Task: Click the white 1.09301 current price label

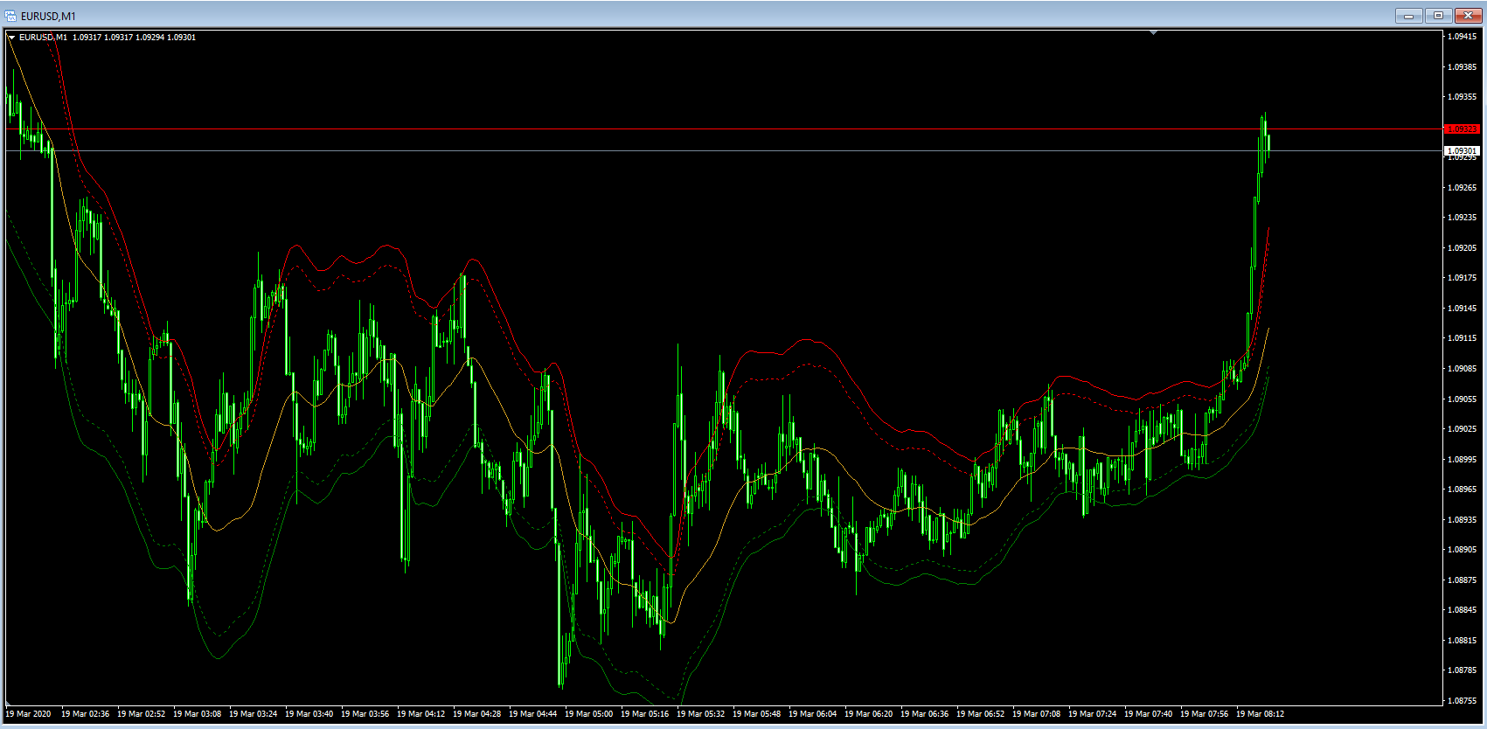Action: [1463, 151]
